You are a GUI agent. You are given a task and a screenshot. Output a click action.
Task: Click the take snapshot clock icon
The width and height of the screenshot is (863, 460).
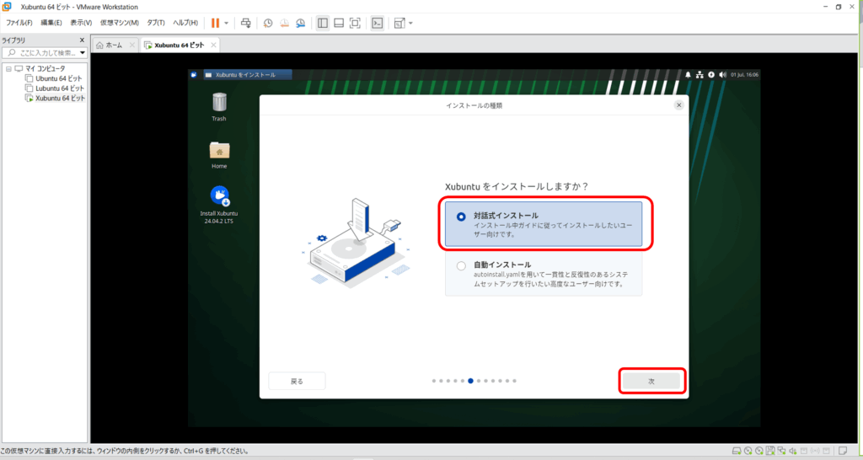point(267,23)
